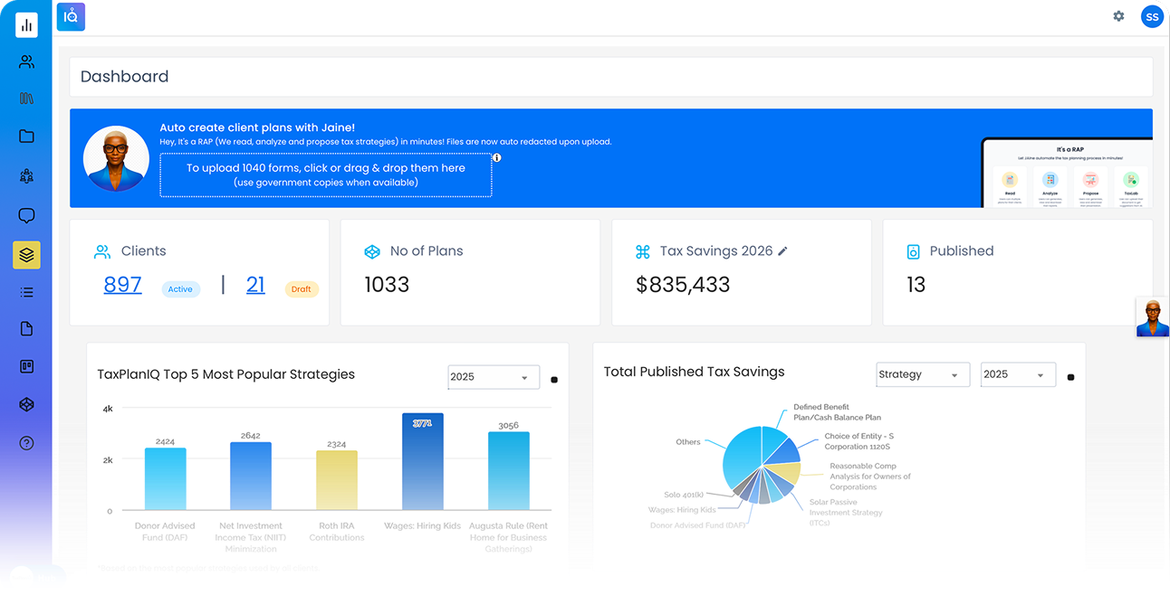The height and width of the screenshot is (595, 1170).
Task: Click the Tax Savings command icon
Action: tap(643, 251)
